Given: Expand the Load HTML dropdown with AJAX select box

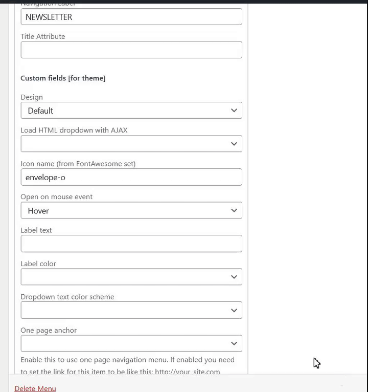Looking at the screenshot, I should (131, 144).
